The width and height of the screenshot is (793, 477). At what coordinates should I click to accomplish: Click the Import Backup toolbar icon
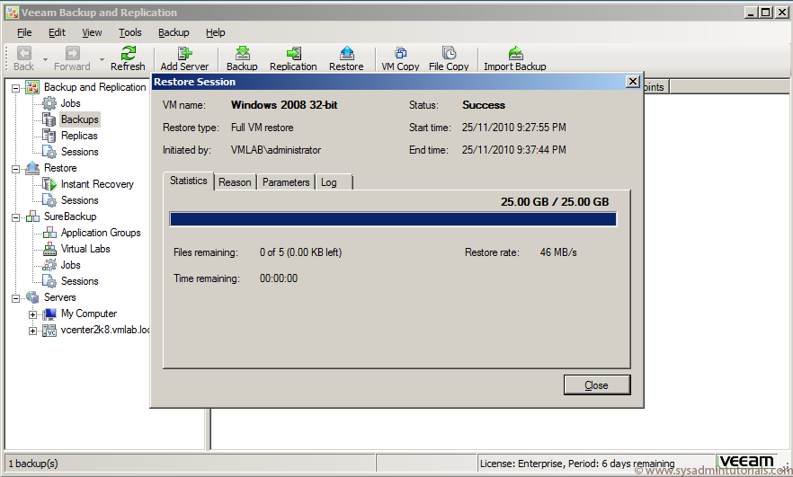(515, 53)
